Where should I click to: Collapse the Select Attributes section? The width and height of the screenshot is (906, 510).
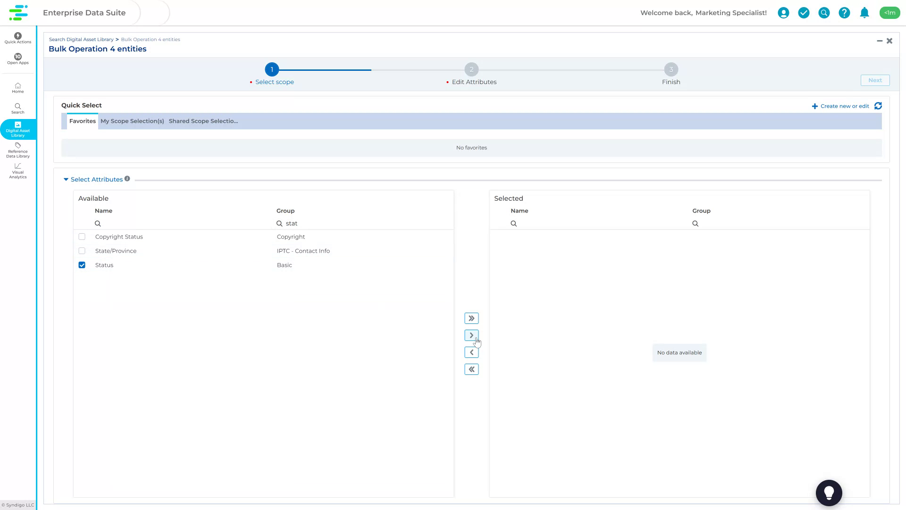tap(66, 179)
